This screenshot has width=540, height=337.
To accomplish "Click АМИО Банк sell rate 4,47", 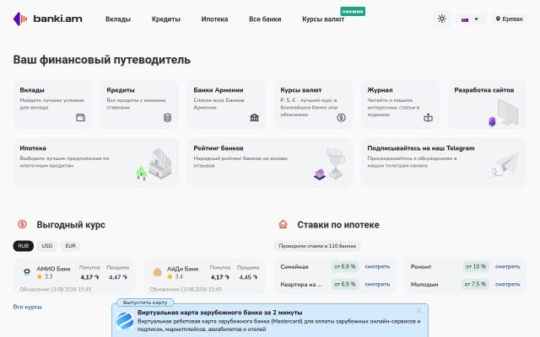I will tap(118, 277).
